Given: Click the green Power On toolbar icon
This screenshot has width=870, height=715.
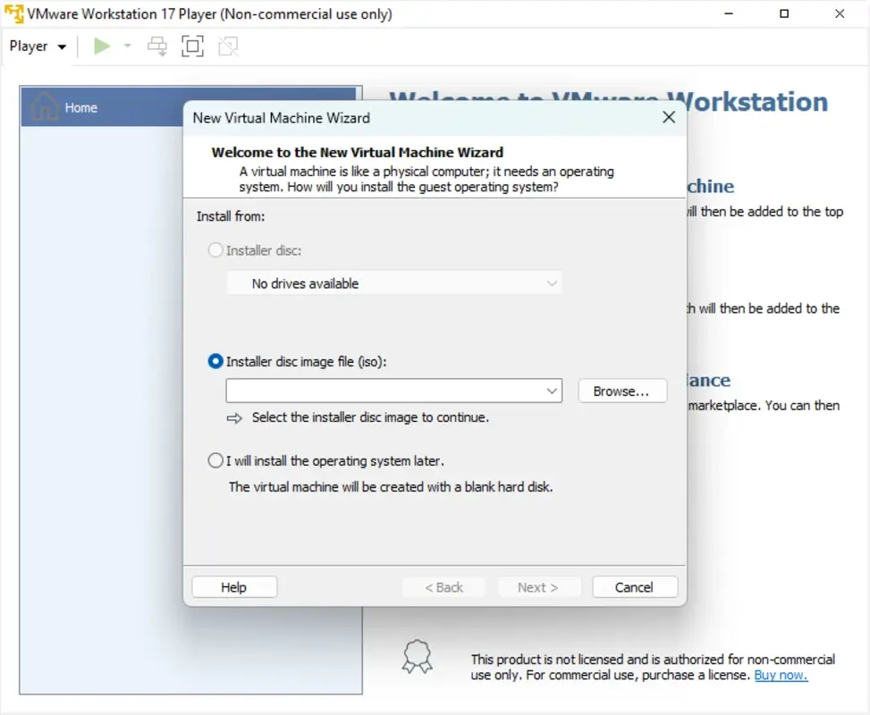Looking at the screenshot, I should [x=101, y=46].
